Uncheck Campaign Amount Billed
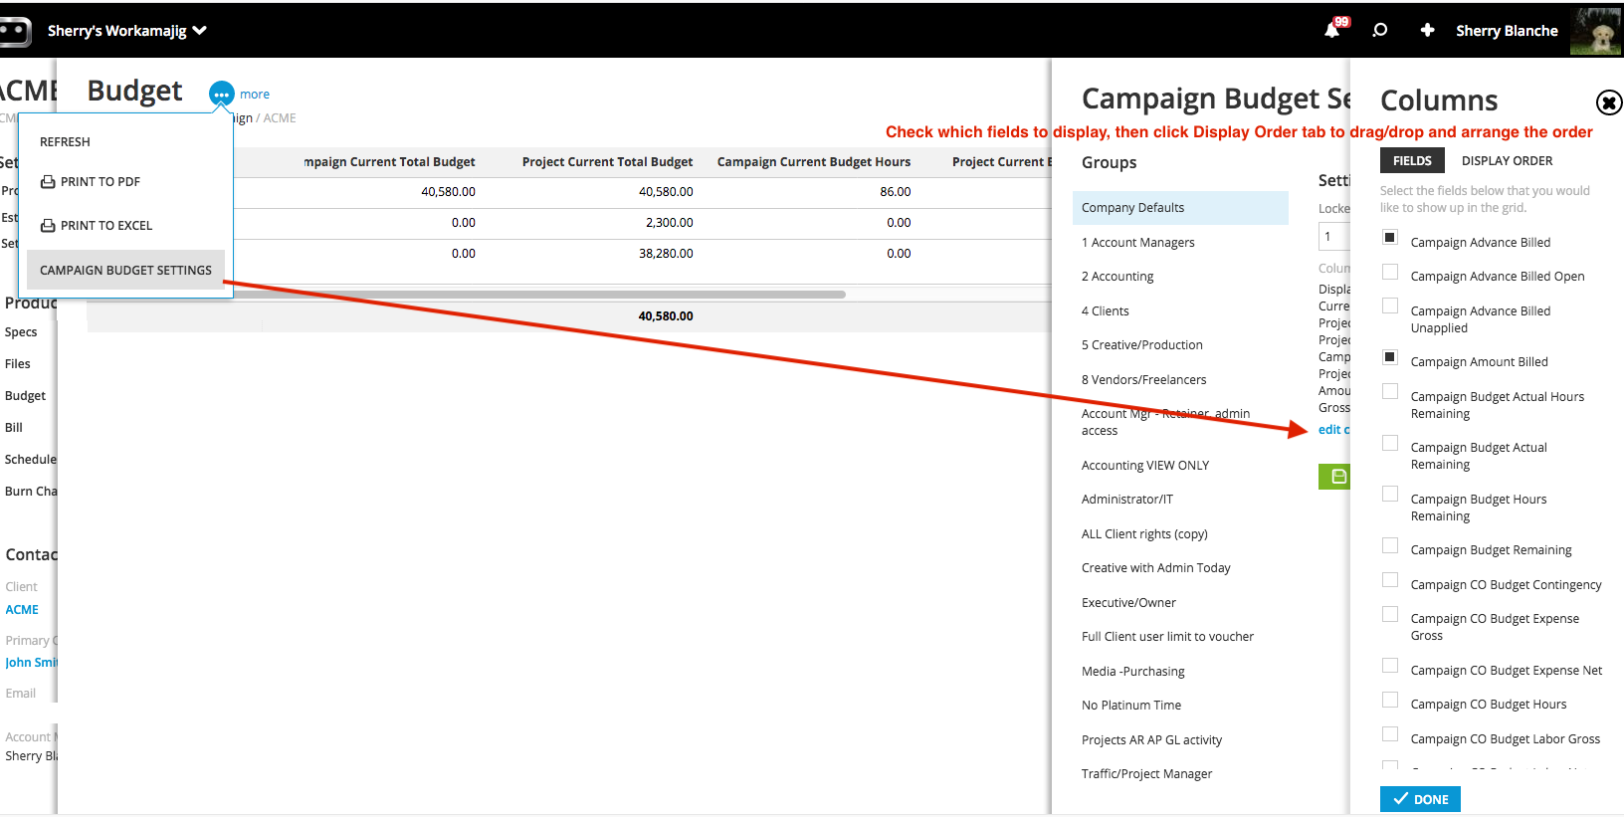Screen dimensions: 1624x817 [x=1390, y=356]
